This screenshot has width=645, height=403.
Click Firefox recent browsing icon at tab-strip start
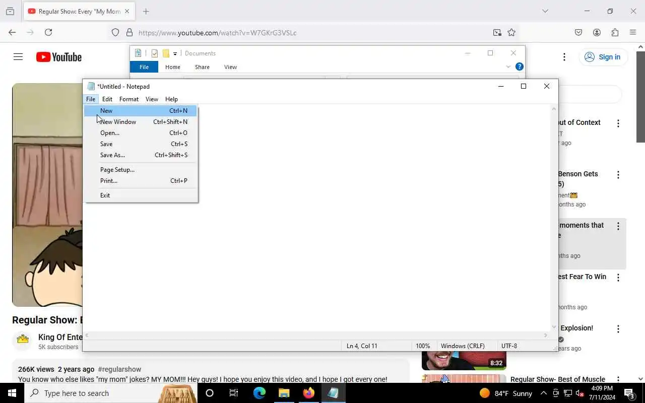[x=10, y=11]
